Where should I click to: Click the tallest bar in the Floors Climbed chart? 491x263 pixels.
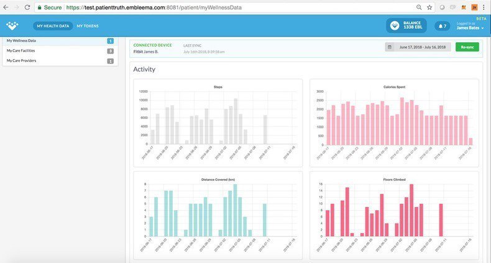coord(411,210)
